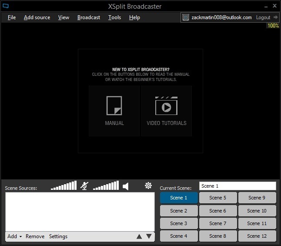Open audio settings gear icon

[148, 185]
